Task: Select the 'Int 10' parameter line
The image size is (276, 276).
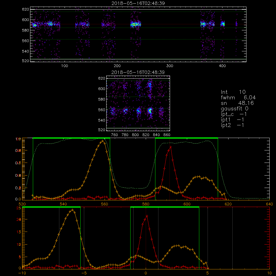Action: [233, 92]
